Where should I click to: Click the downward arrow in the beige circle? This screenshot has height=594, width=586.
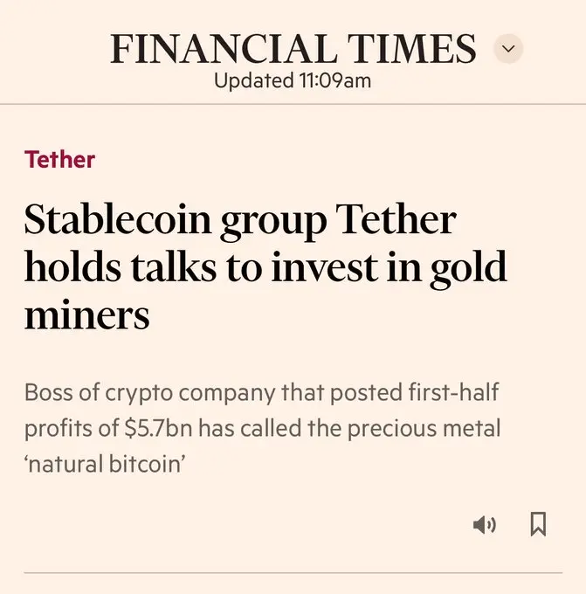pos(508,49)
